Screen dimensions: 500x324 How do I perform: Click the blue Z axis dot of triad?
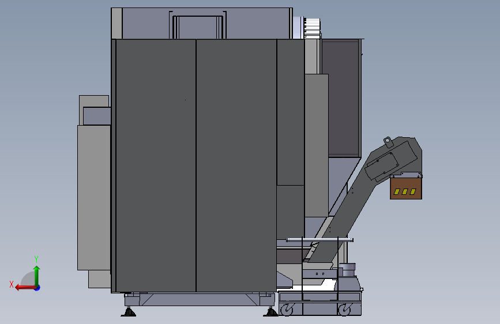[37, 288]
